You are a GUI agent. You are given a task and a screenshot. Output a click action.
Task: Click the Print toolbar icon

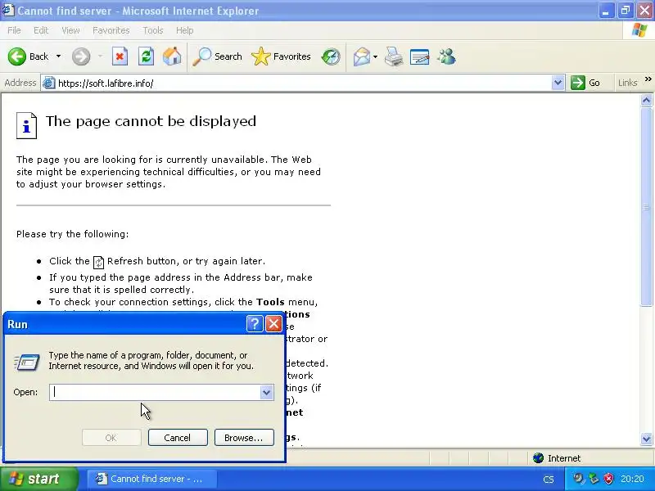tap(394, 56)
